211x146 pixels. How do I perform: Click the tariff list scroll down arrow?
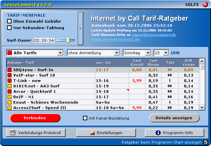click(x=202, y=107)
